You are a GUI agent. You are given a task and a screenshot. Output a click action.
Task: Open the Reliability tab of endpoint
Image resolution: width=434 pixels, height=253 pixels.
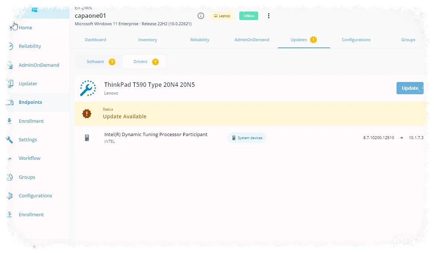[x=200, y=40]
